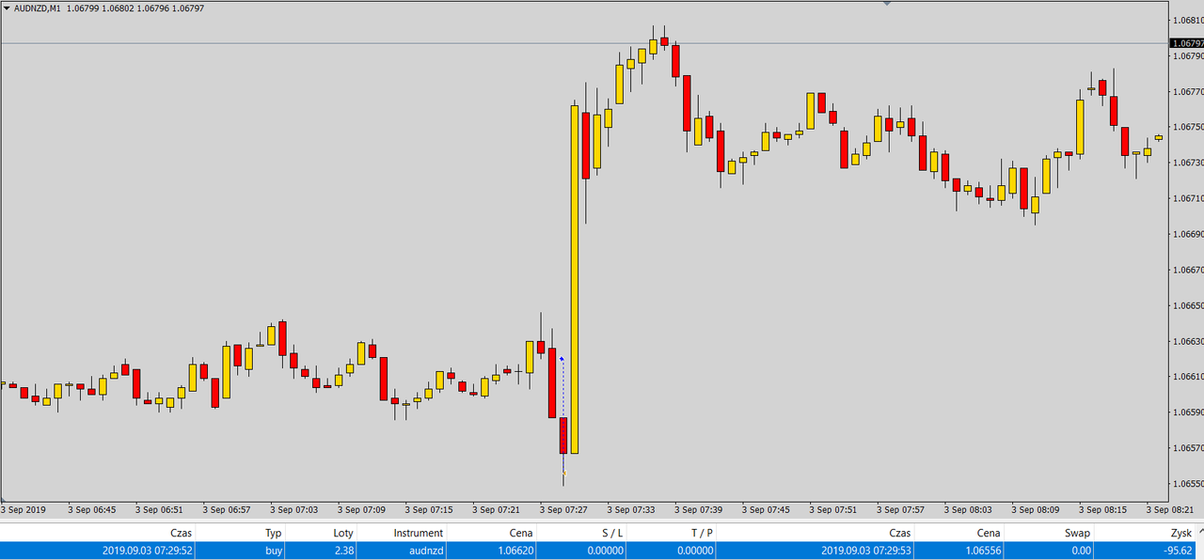The height and width of the screenshot is (560, 1204).
Task: Click the 3 Sep 08:21 time axis label
Action: coord(1170,509)
